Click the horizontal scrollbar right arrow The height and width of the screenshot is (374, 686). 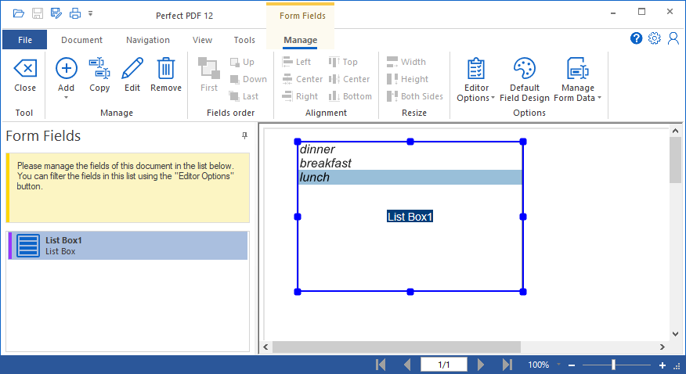663,347
